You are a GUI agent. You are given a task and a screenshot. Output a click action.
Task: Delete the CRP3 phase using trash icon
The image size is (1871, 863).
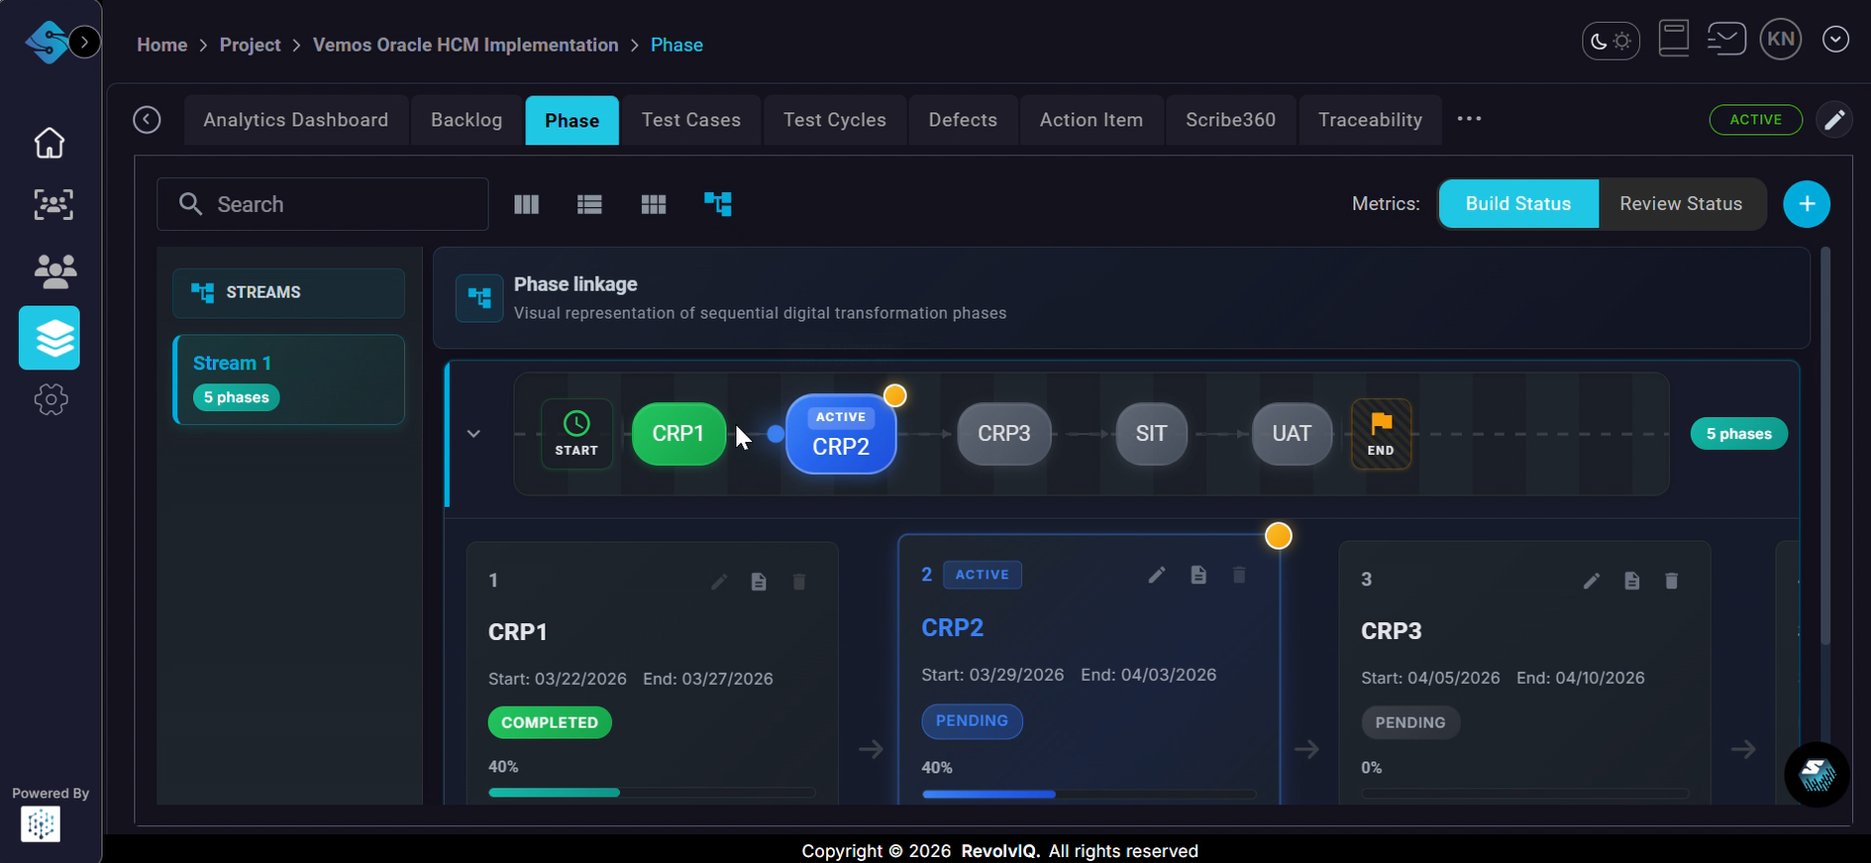(x=1671, y=581)
